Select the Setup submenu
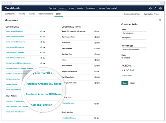166x123 pixels. [x=58, y=14]
